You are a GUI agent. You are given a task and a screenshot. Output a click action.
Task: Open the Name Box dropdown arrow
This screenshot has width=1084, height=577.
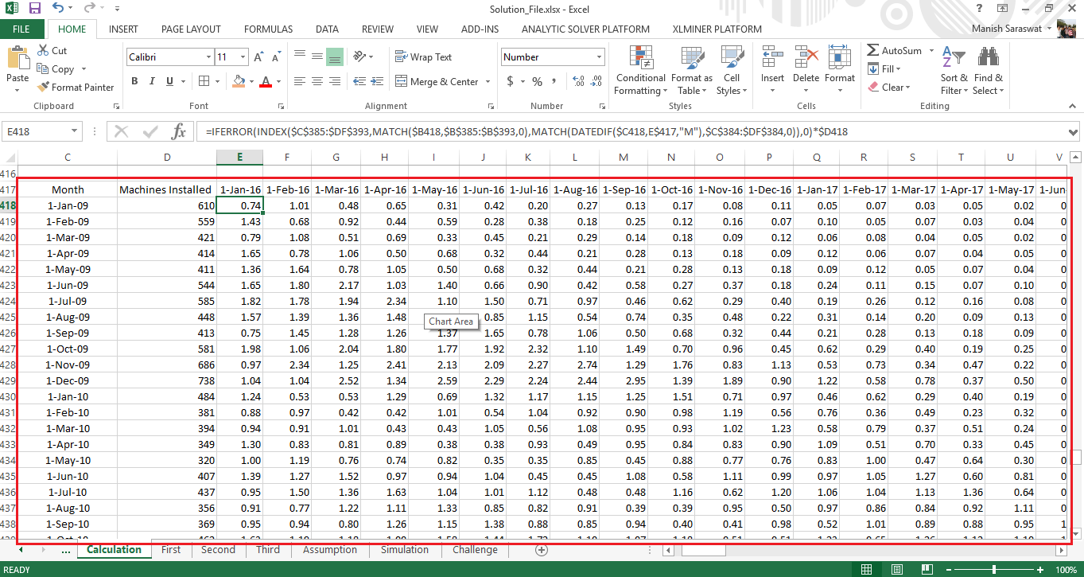pos(75,131)
